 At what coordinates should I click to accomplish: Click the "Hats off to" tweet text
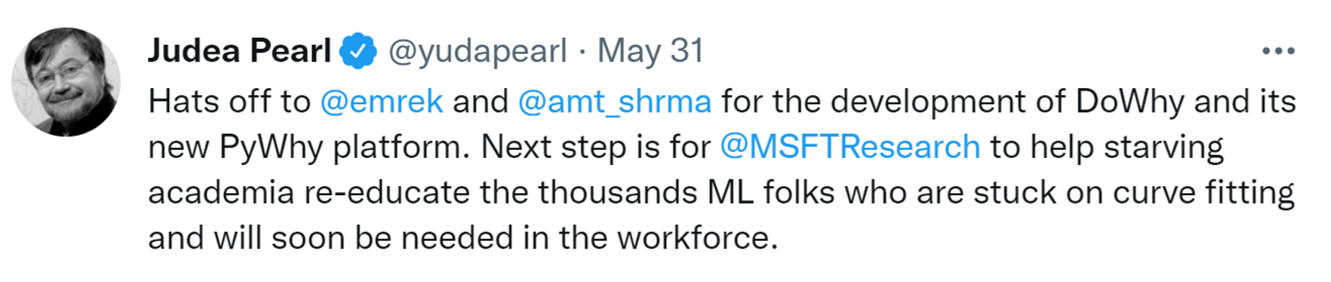pos(229,101)
